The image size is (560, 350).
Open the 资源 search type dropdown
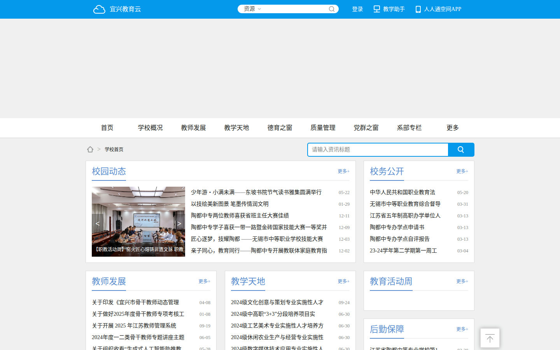coord(252,9)
